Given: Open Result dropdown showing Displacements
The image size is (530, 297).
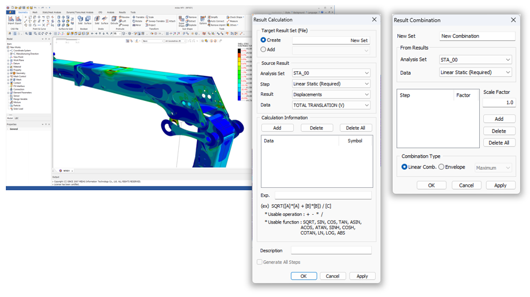Looking at the screenshot, I should point(331,95).
